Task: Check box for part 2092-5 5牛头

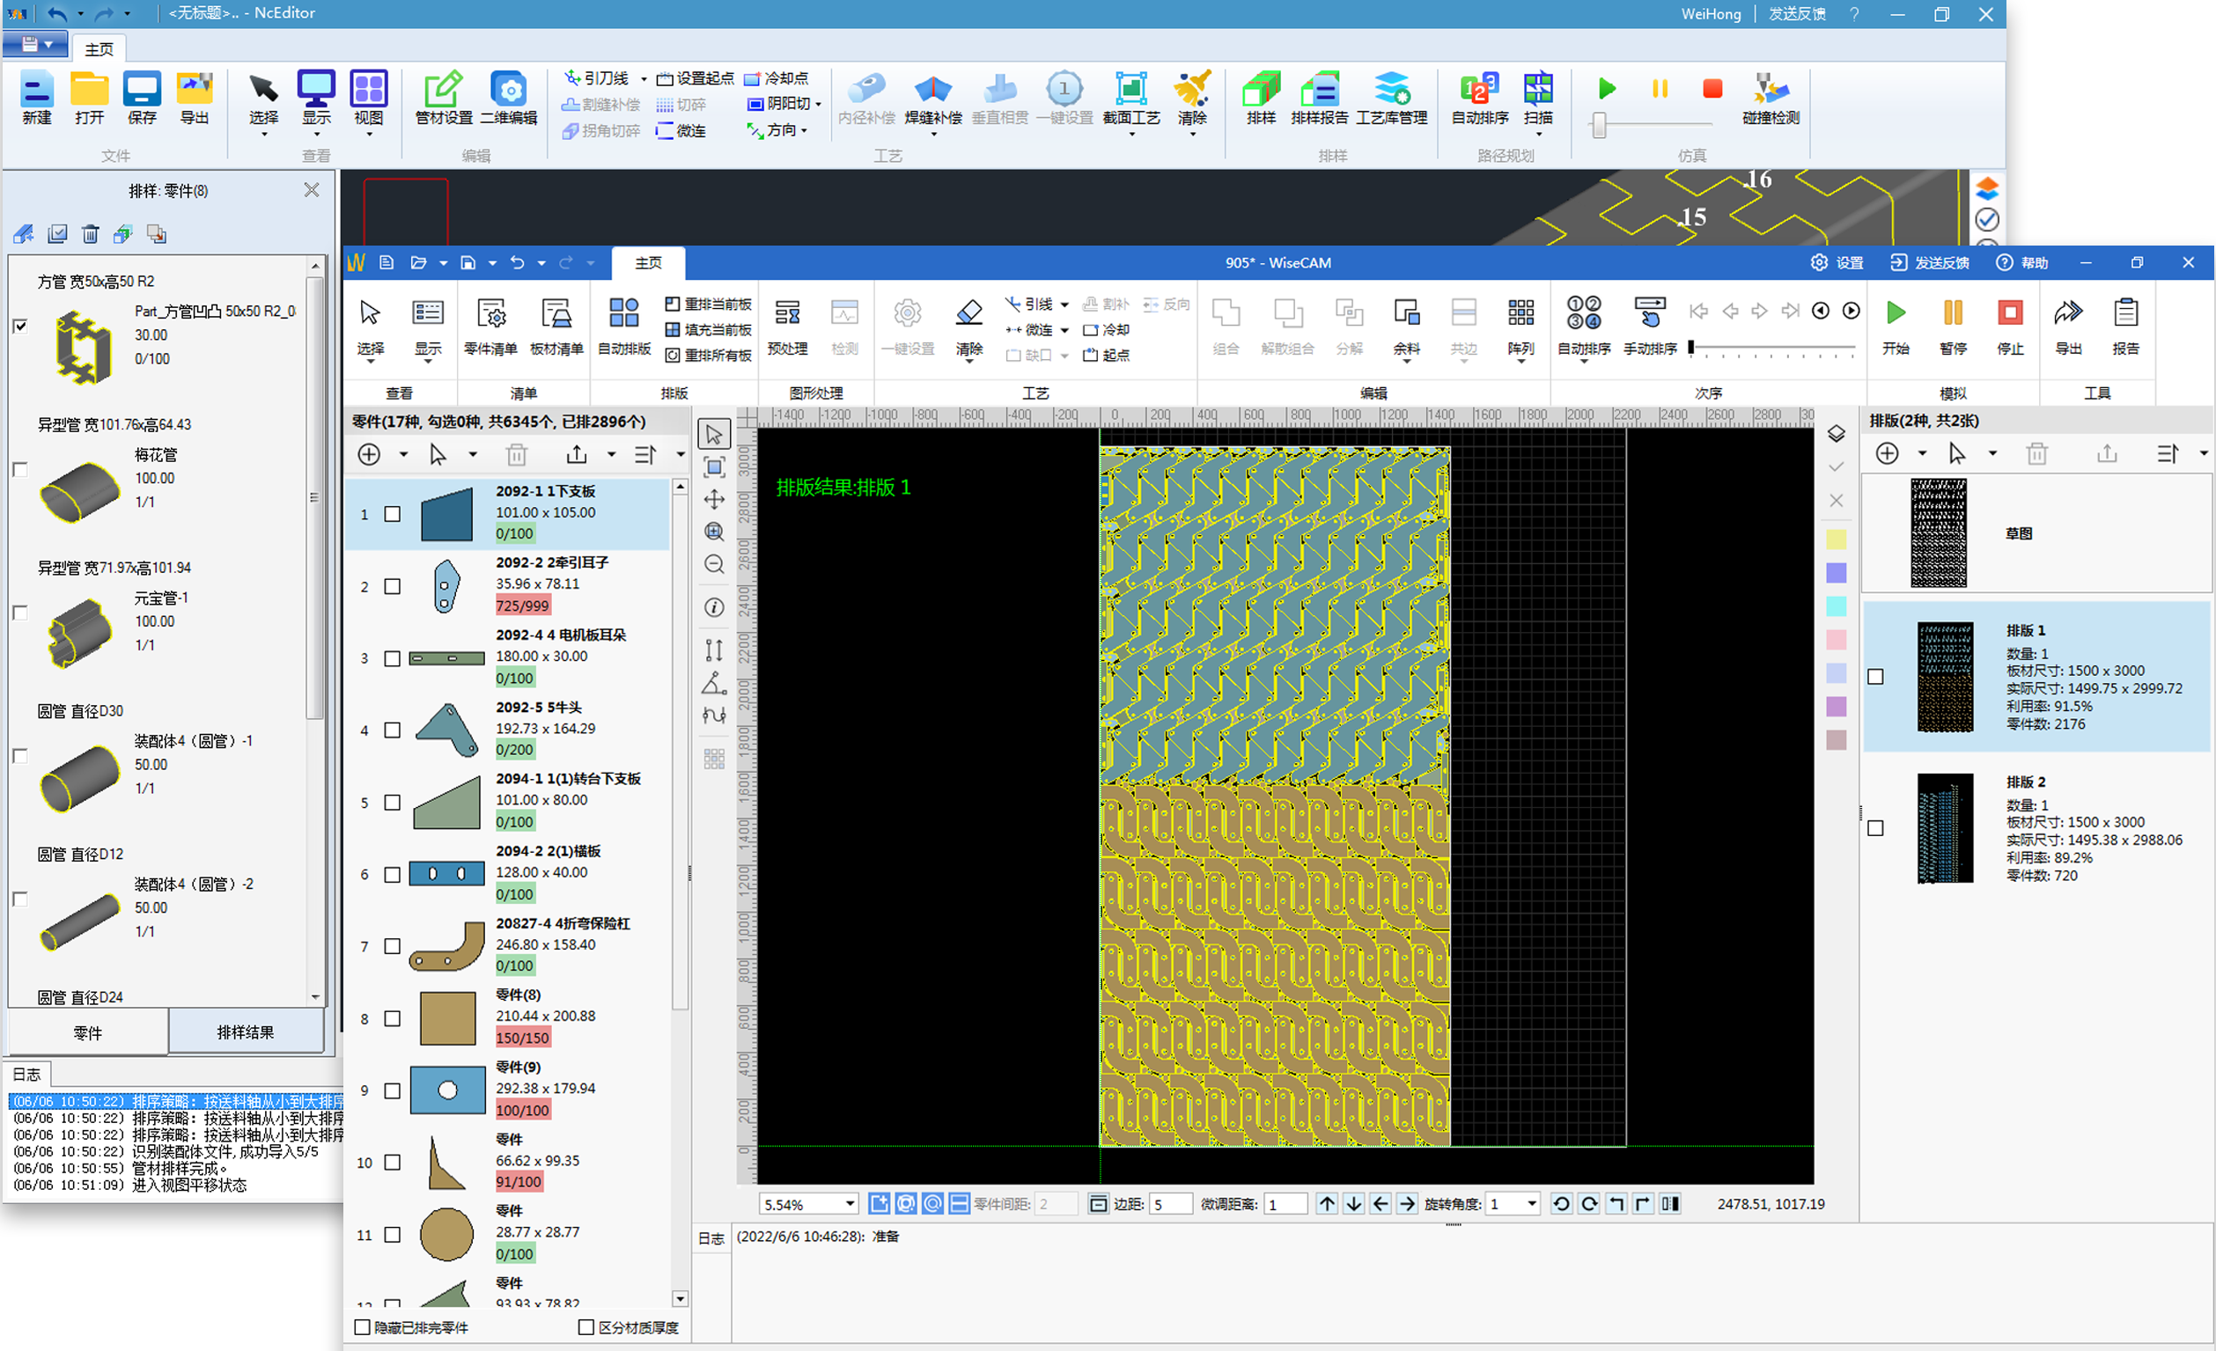Action: pyautogui.click(x=392, y=730)
